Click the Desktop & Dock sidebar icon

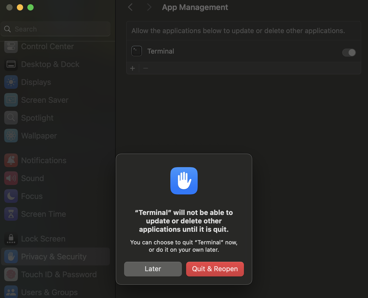click(11, 64)
